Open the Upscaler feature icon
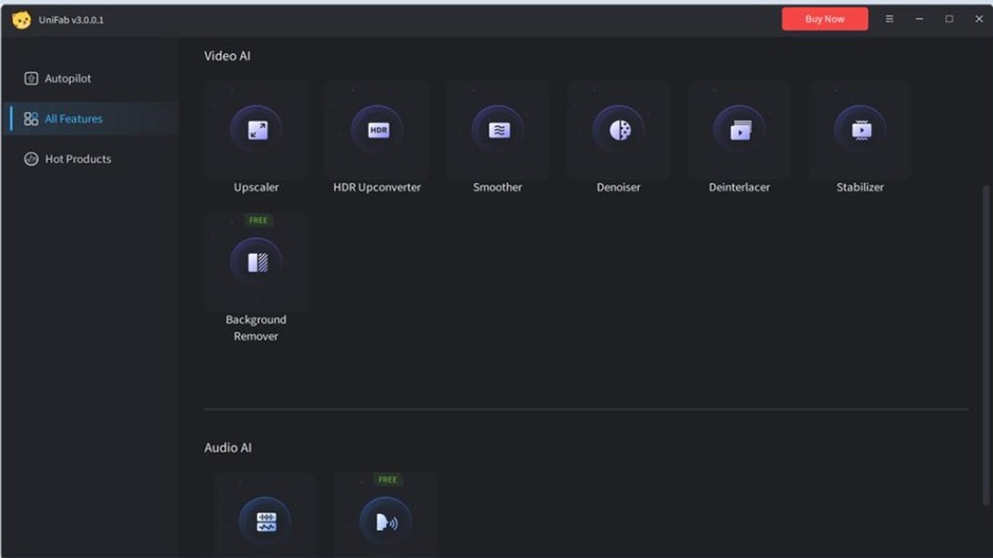 [x=257, y=130]
